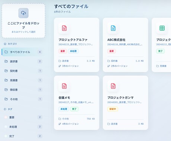Click またはクリックして選択 text
The height and width of the screenshot is (141, 171).
[23, 32]
